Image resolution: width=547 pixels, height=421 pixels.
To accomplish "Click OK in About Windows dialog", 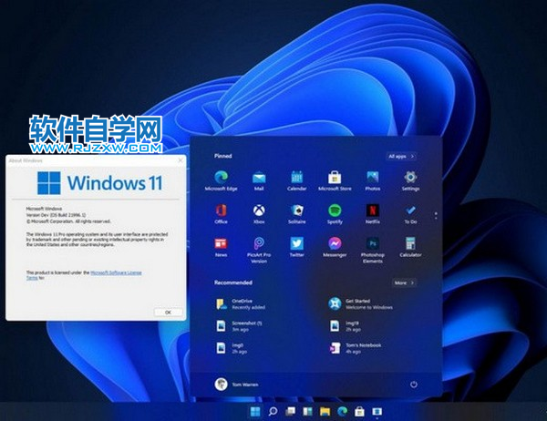I will 168,313.
